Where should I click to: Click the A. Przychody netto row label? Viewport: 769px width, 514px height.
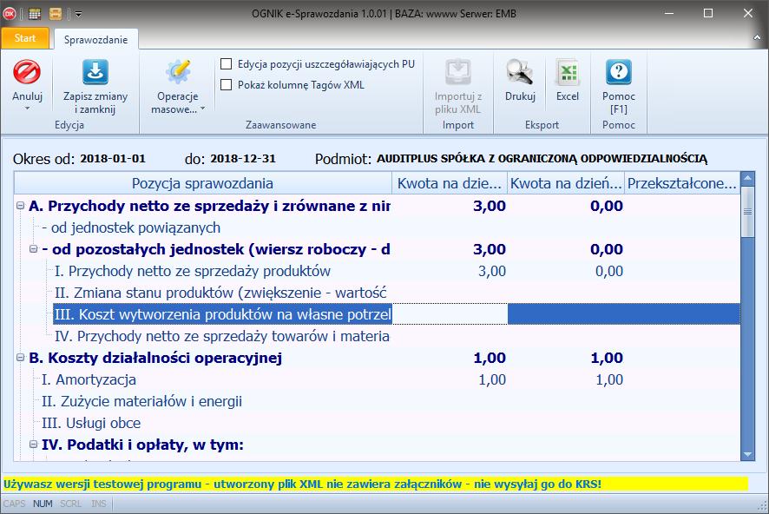point(209,206)
